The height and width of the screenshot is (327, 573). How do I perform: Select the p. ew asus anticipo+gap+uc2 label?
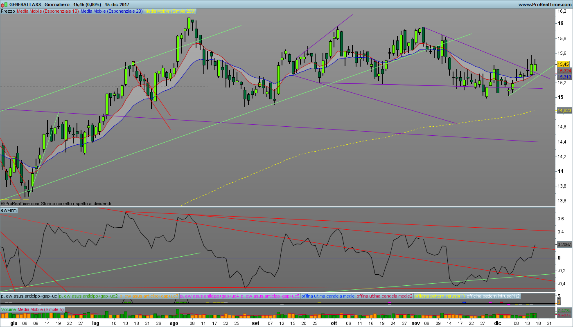coord(88,296)
